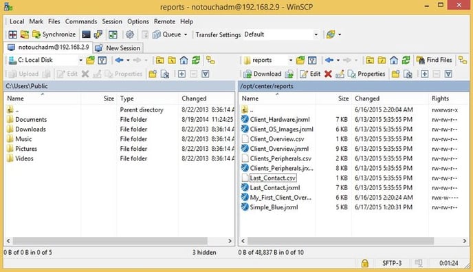The width and height of the screenshot is (473, 272).
Task: Click the /opt/center/reports path bar
Action: [353, 86]
